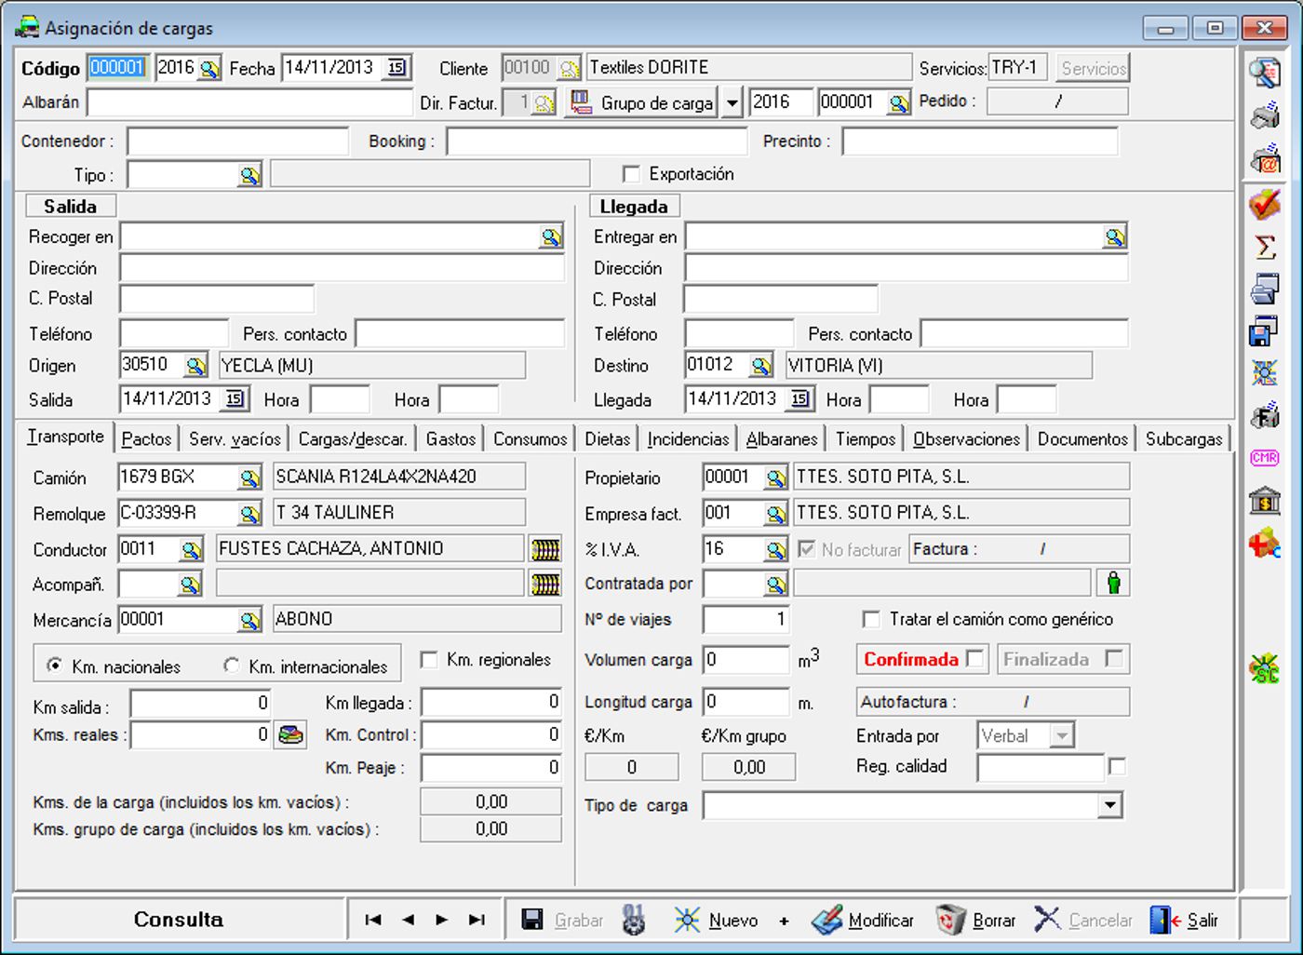Viewport: 1303px width, 955px height.
Task: Click the Modificar button
Action: [x=862, y=921]
